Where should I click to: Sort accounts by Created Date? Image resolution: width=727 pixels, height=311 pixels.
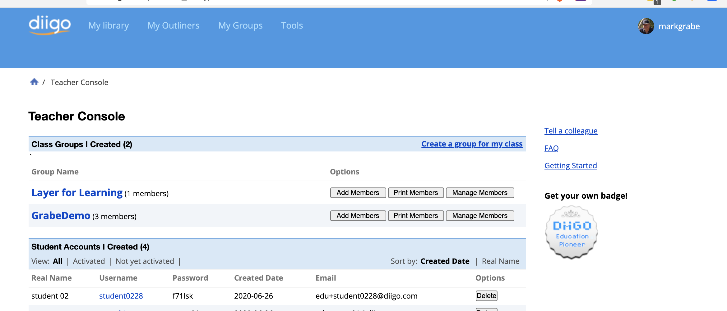coord(445,261)
